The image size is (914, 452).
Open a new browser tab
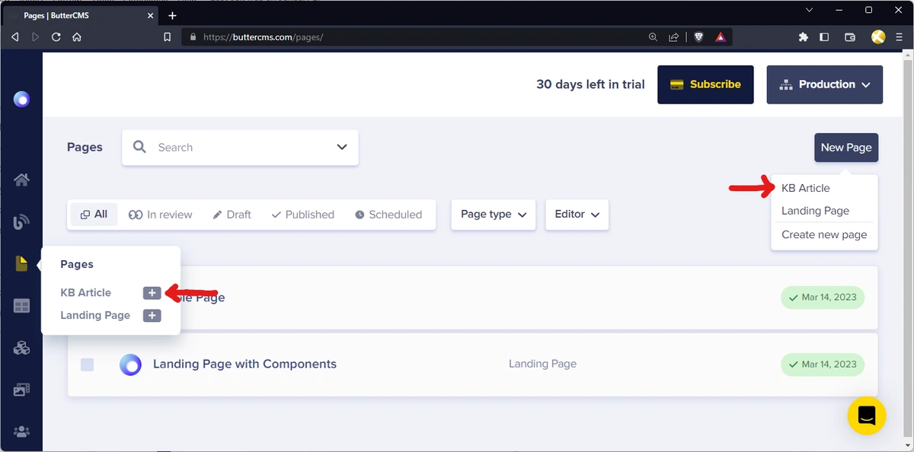[172, 15]
